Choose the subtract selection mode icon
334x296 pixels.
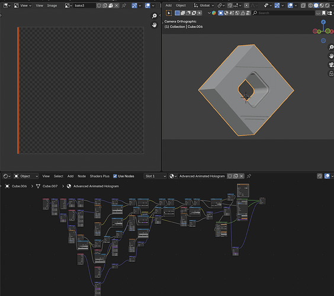tap(188, 13)
